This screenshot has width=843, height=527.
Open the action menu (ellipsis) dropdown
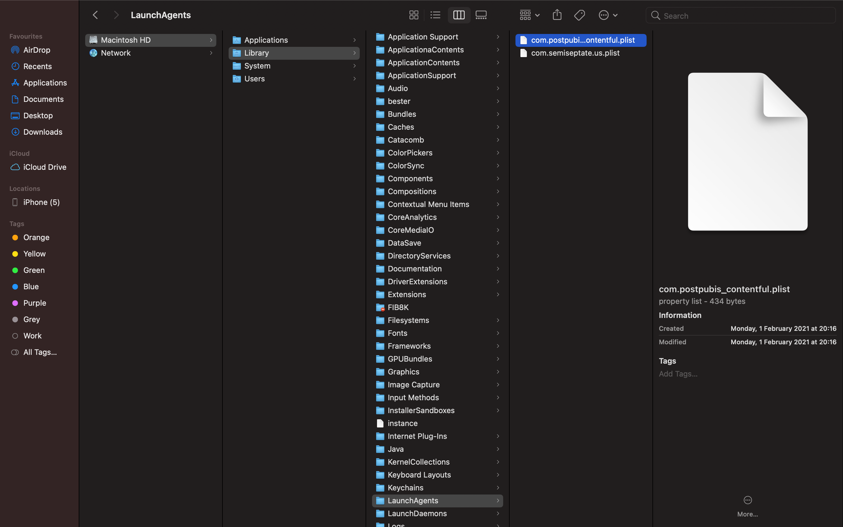coord(608,15)
